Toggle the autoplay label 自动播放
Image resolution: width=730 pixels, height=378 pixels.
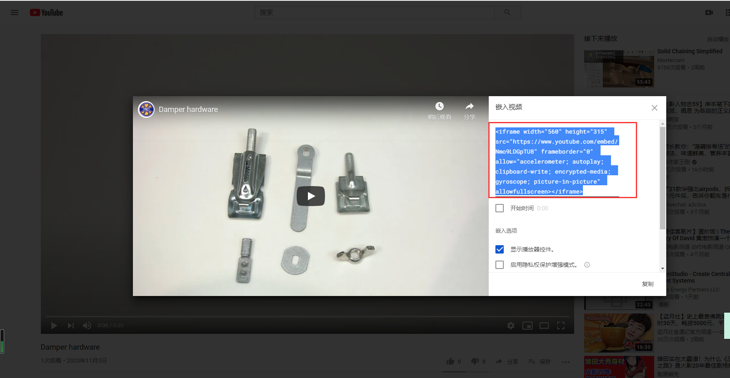tap(718, 39)
